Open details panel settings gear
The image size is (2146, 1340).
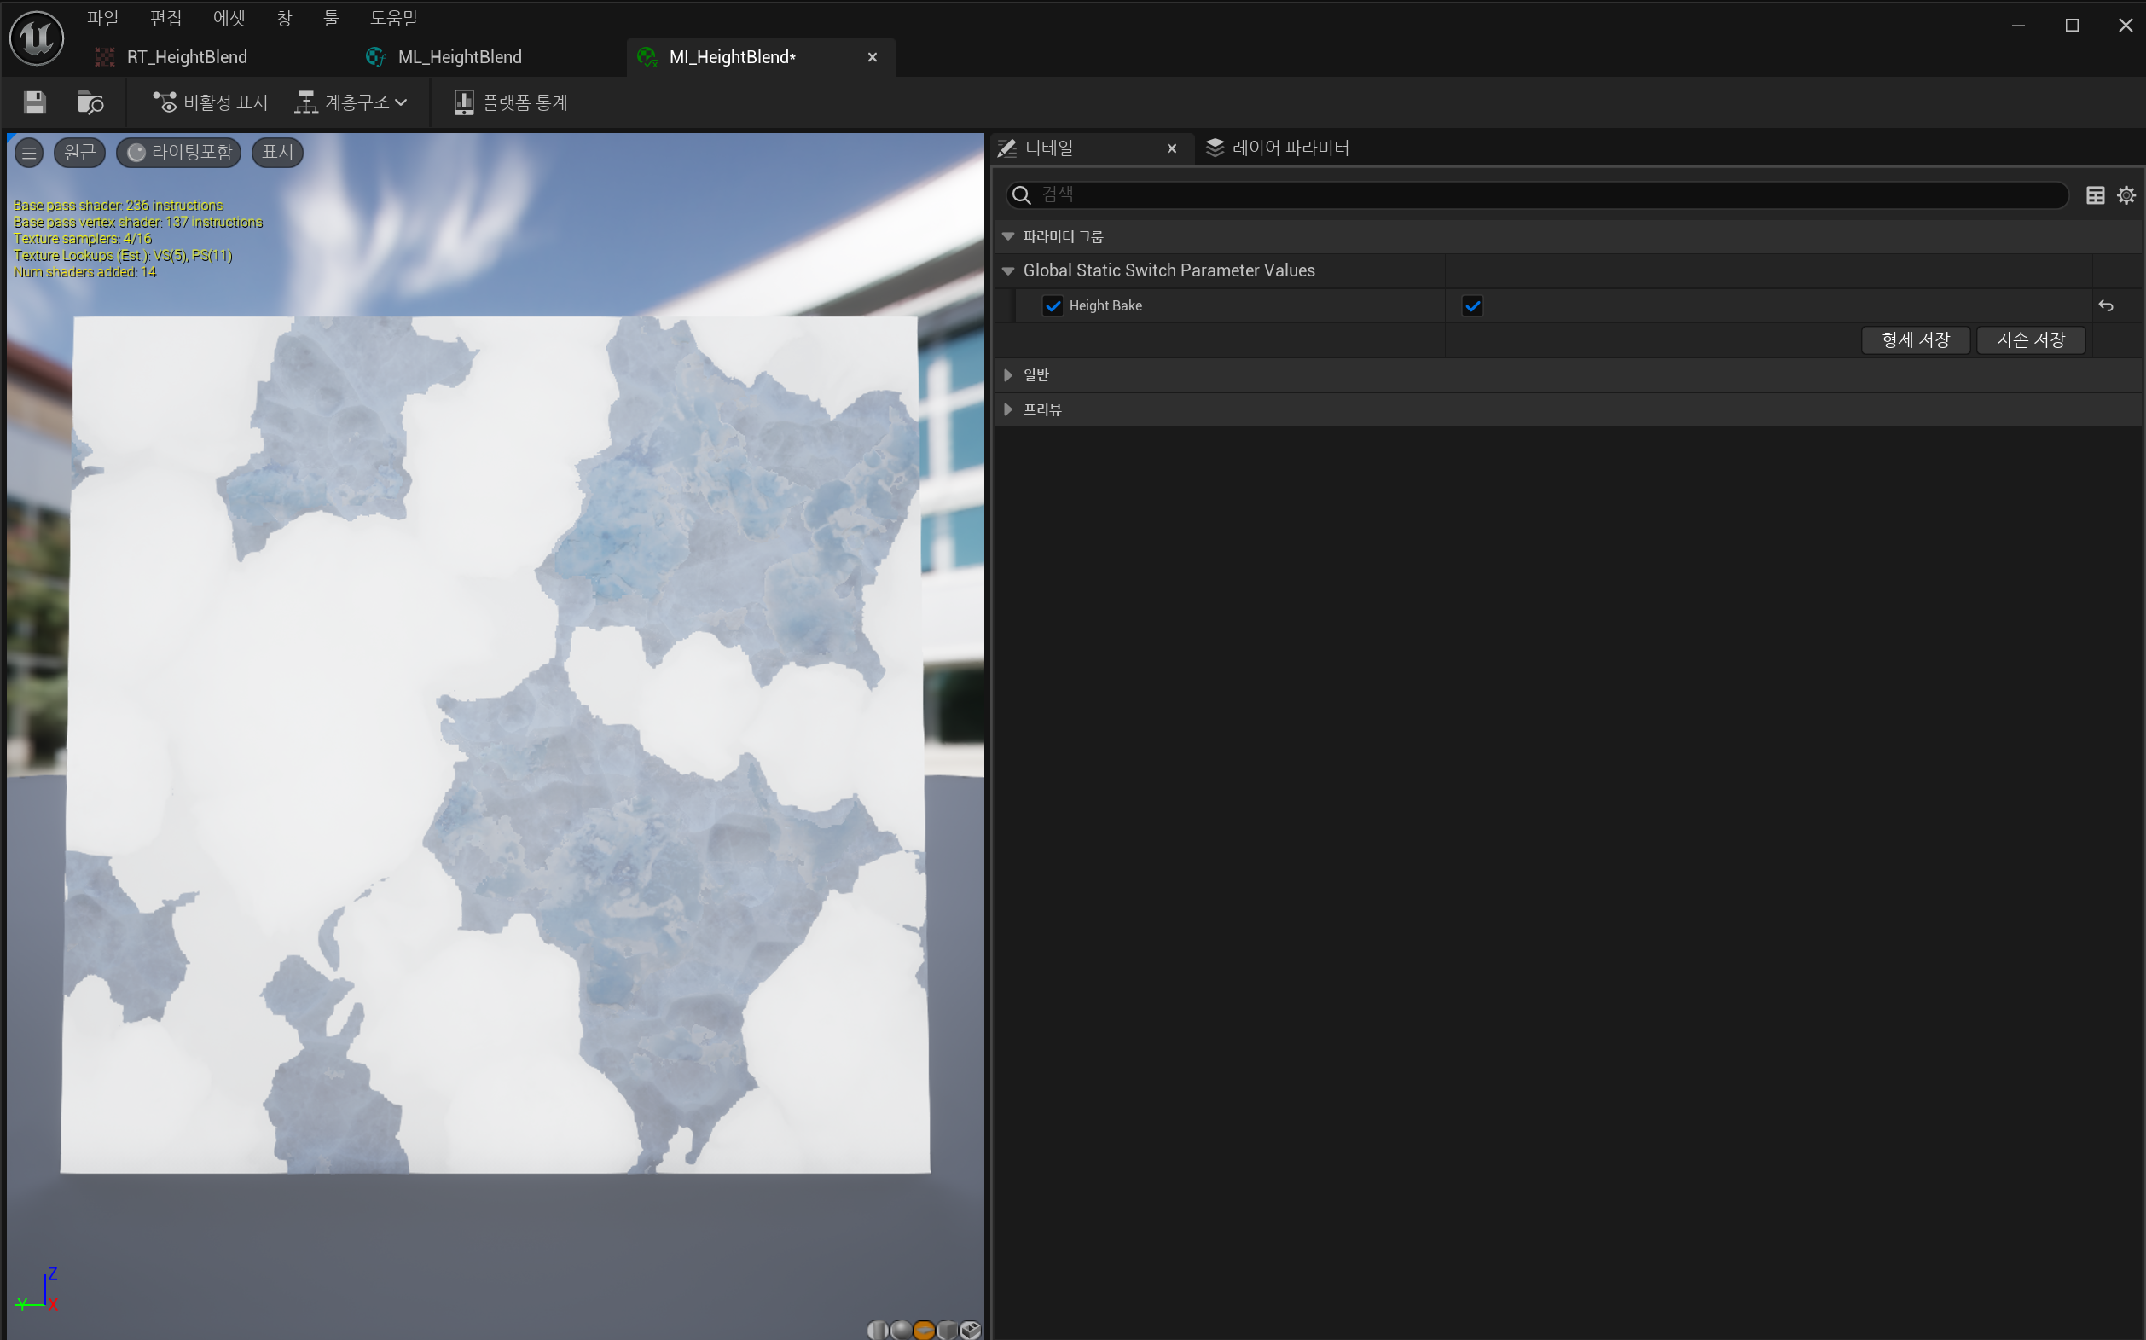[x=2126, y=195]
